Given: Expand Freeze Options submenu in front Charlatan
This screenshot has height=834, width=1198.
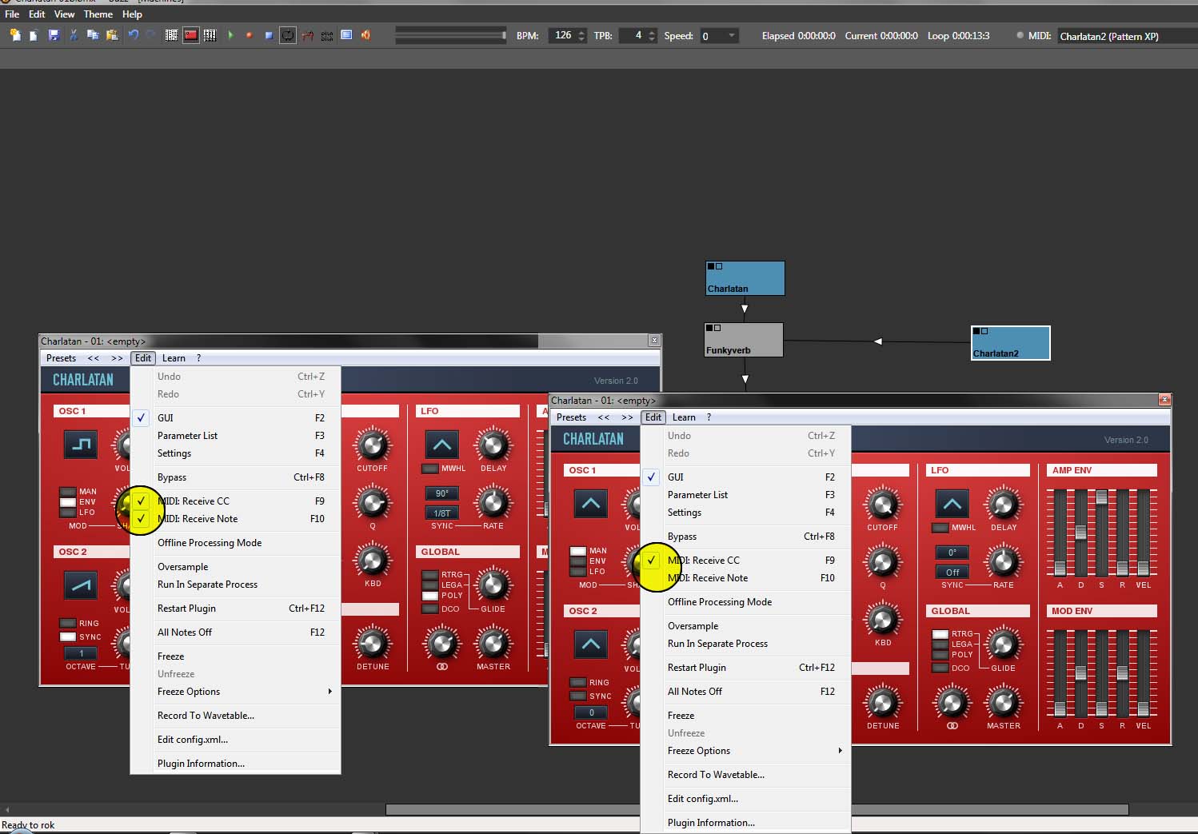Looking at the screenshot, I should [x=745, y=751].
